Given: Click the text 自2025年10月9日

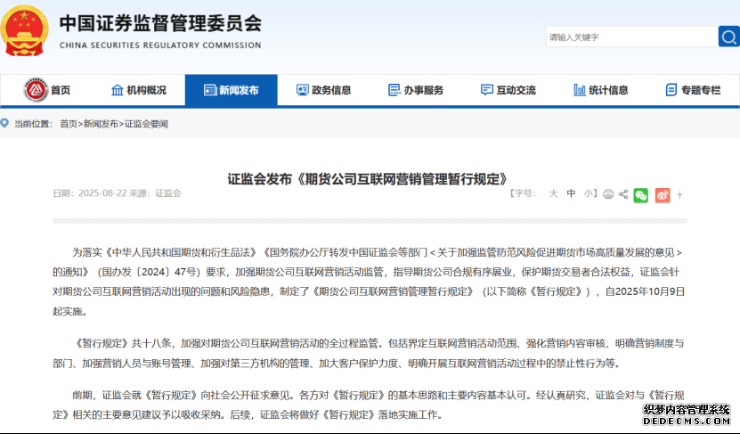Looking at the screenshot, I should coord(645,291).
